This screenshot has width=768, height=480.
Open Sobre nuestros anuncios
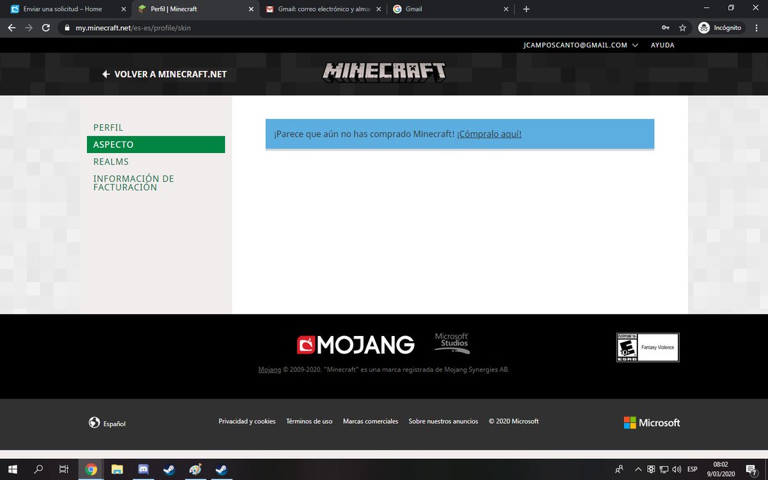tap(444, 421)
